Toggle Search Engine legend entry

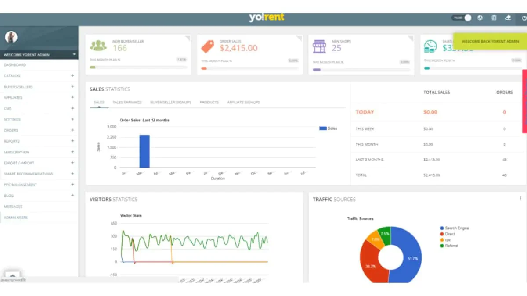click(454, 228)
